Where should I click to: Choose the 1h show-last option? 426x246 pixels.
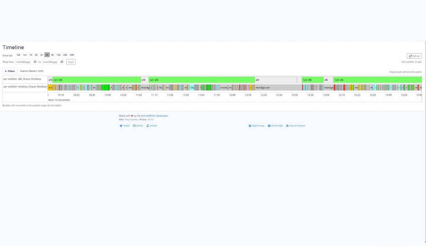click(x=31, y=55)
